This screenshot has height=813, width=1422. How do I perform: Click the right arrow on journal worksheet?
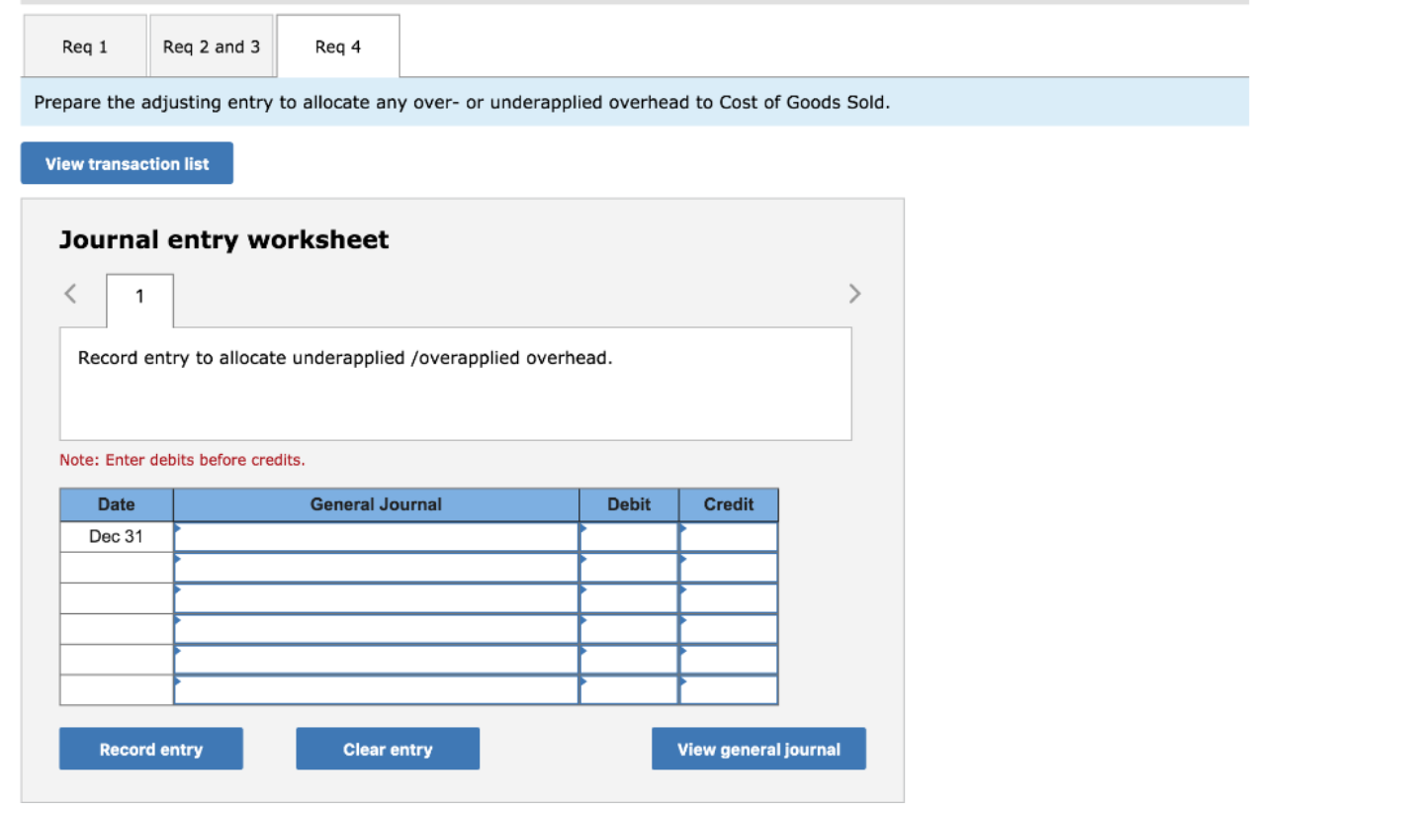tap(854, 293)
